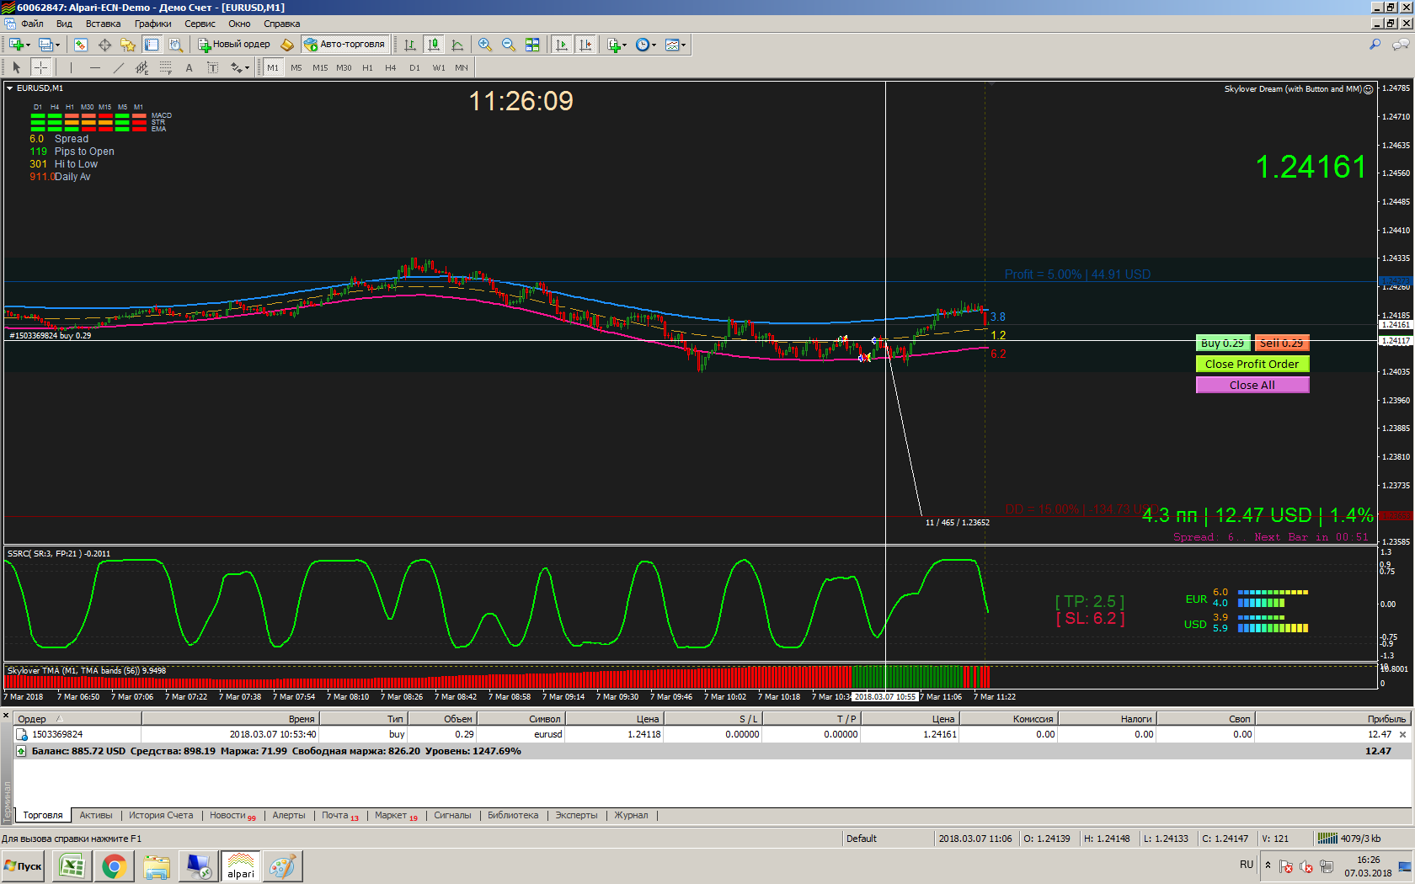The height and width of the screenshot is (884, 1415).
Task: Open the file explorer taskbar icon
Action: pos(156,866)
